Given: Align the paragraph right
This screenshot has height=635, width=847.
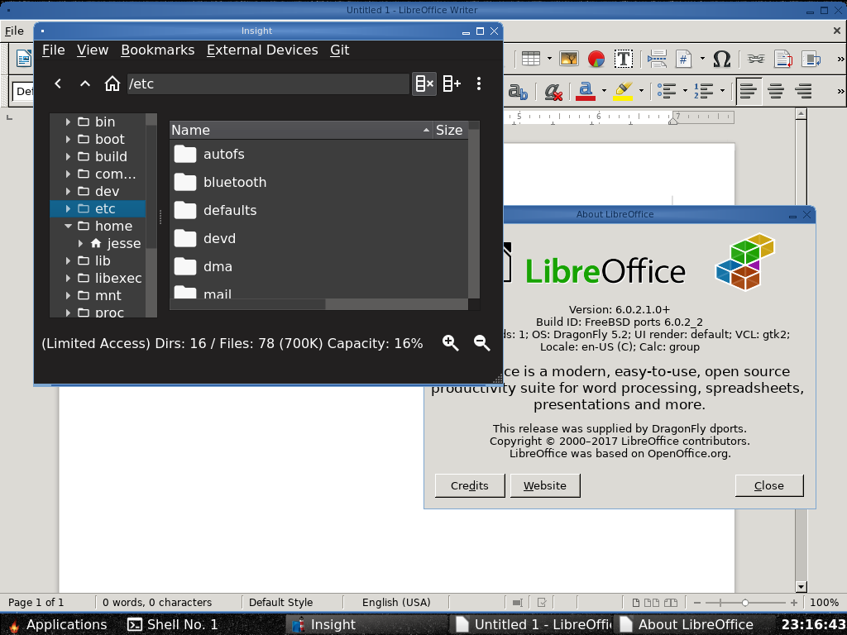Looking at the screenshot, I should 804,91.
